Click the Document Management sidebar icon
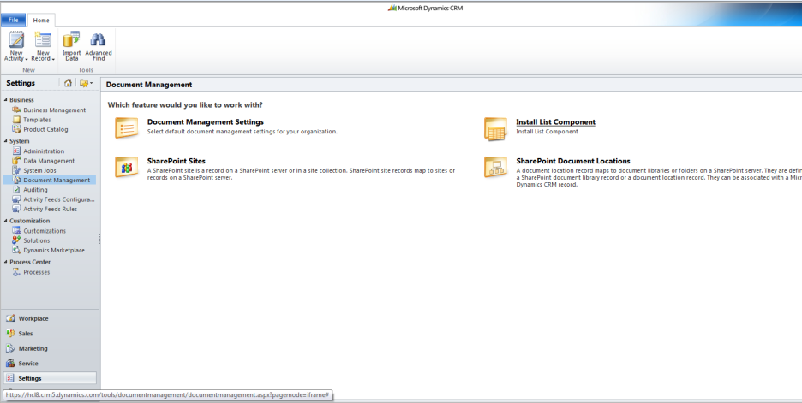Image resolution: width=802 pixels, height=403 pixels. pyautogui.click(x=16, y=180)
